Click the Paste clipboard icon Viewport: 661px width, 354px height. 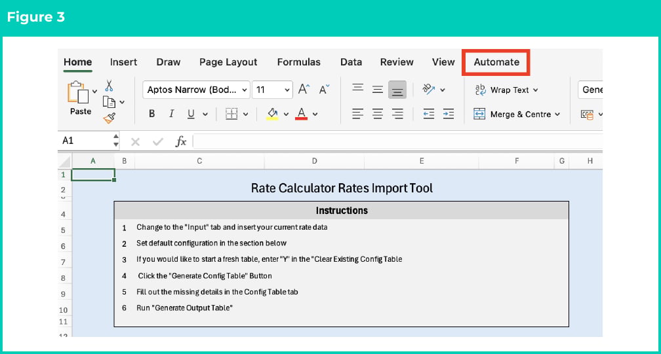click(78, 92)
